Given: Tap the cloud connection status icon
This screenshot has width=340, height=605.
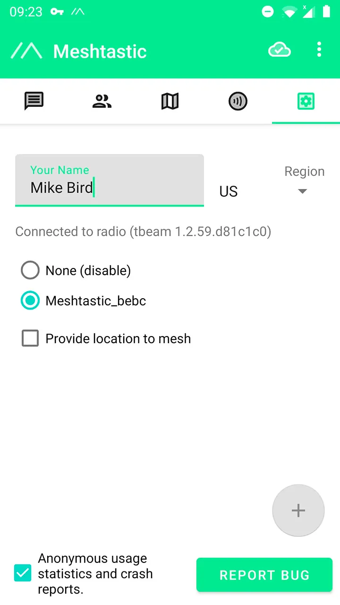Looking at the screenshot, I should tap(279, 50).
